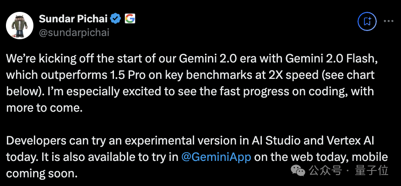This screenshot has width=401, height=186.
Task: Open the Sundar Pichai display name link
Action: [73, 19]
